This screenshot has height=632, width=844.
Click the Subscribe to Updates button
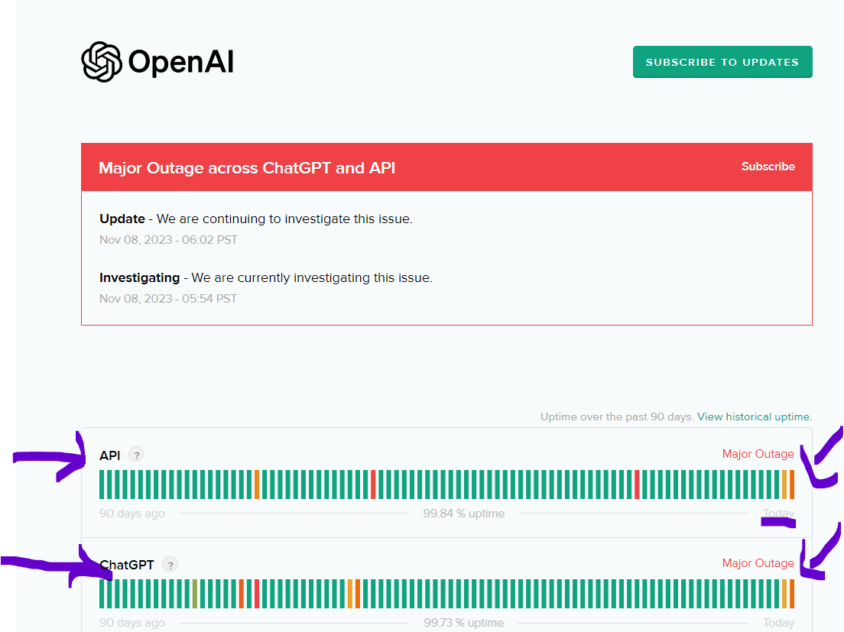click(x=722, y=62)
